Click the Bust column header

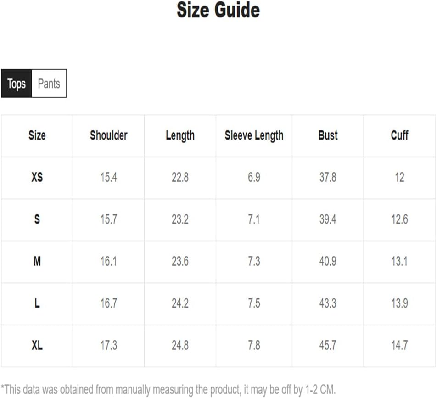click(x=328, y=135)
